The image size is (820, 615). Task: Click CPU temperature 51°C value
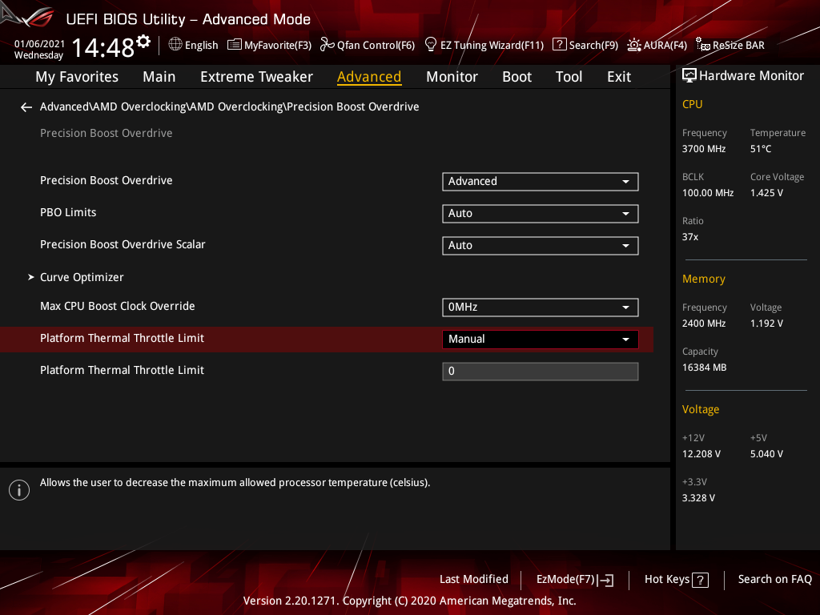[x=761, y=149]
